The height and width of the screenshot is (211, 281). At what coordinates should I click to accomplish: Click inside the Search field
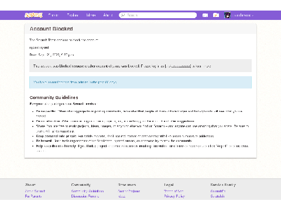(158, 15)
